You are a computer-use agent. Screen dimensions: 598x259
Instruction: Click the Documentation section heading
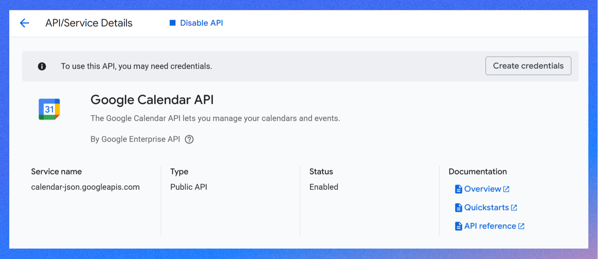pos(478,172)
